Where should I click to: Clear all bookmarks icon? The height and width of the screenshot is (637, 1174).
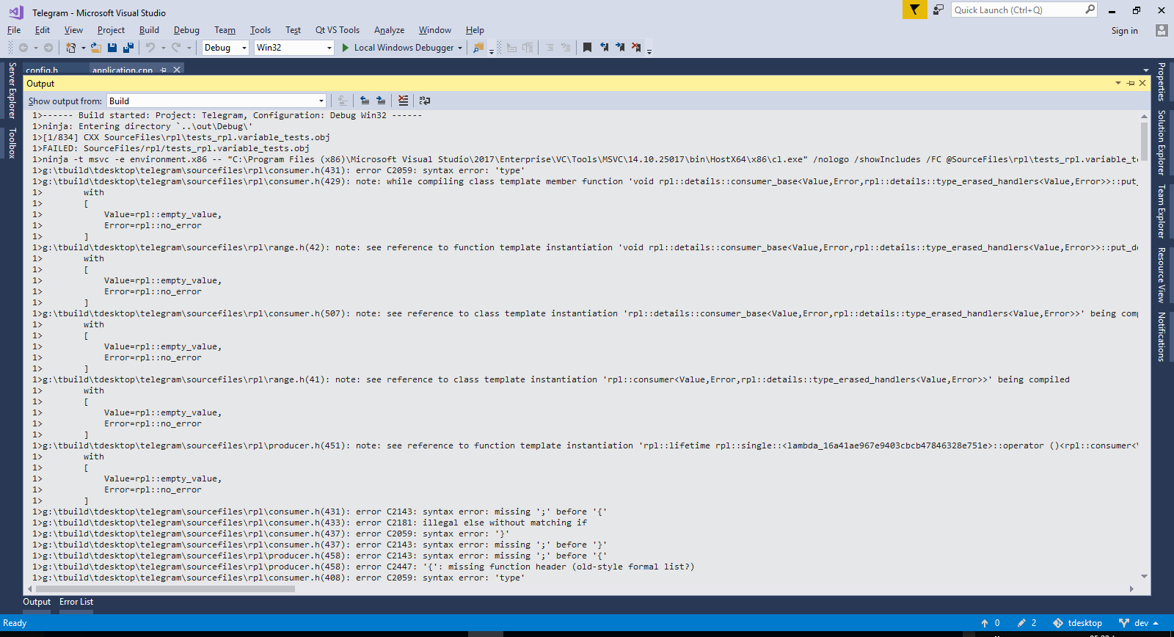(x=636, y=48)
